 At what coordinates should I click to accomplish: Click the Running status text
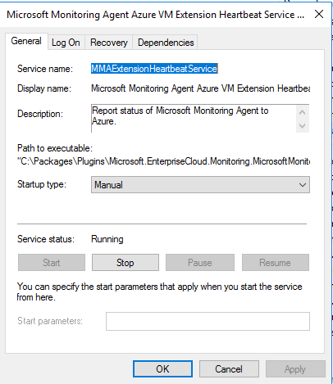click(107, 239)
